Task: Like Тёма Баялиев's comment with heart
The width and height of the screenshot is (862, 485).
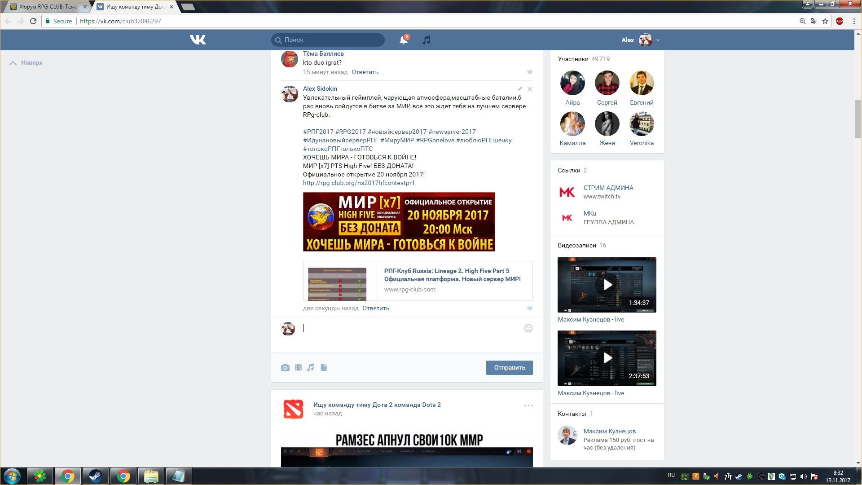Action: (530, 72)
